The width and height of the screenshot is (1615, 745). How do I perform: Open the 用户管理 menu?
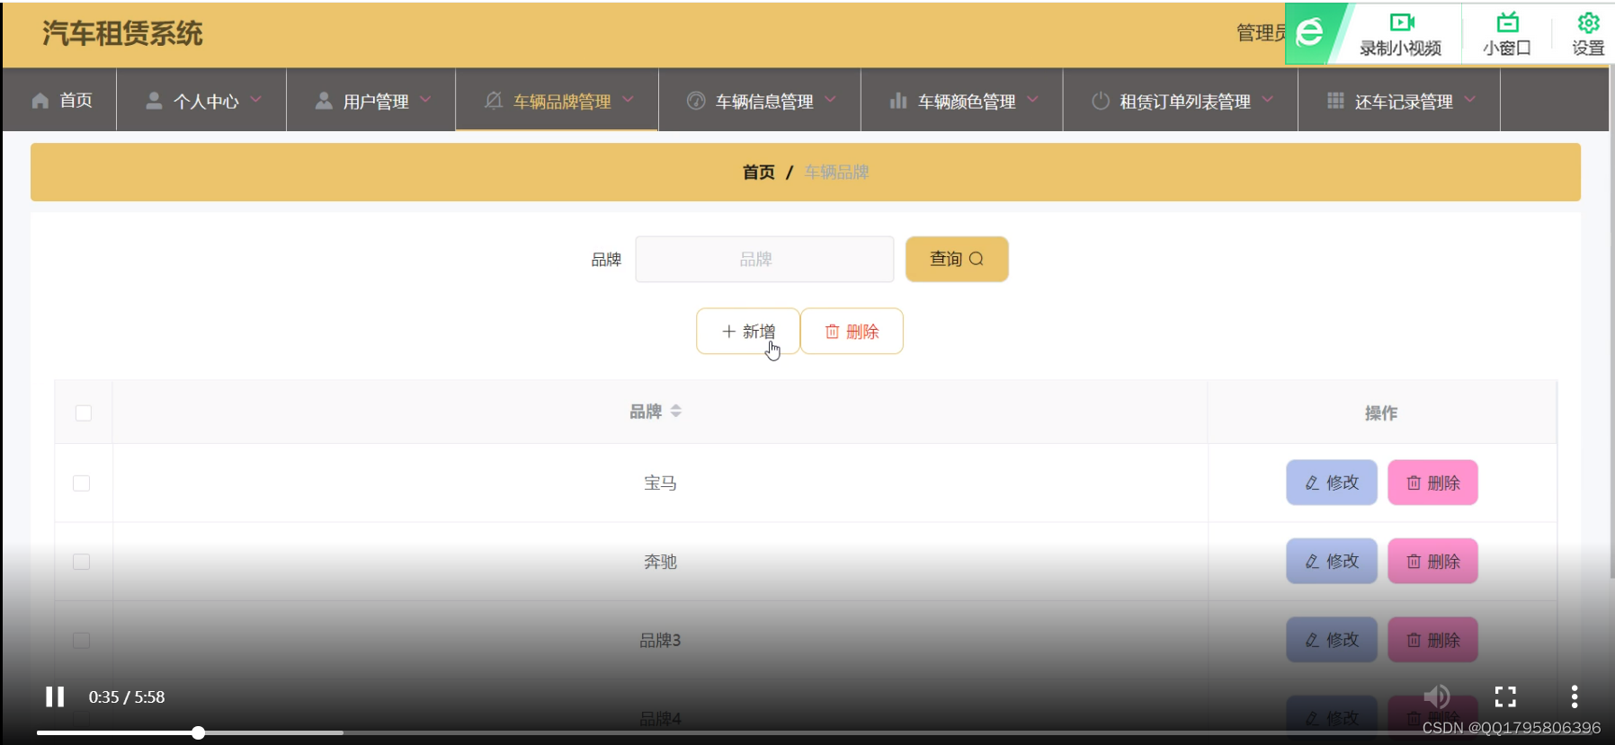371,100
